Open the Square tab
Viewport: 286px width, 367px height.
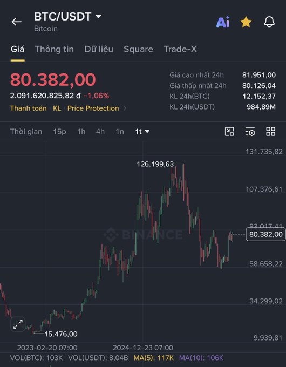point(138,49)
